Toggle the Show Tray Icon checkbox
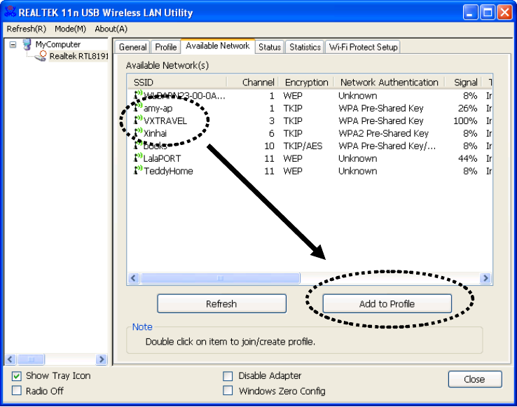 point(17,376)
